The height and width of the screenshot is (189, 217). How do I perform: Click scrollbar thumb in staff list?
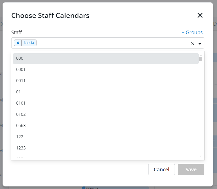(x=201, y=59)
